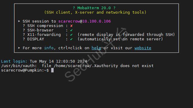Click the SSH-browser green checkmark
Viewport: 193px width, 108px height.
71,30
